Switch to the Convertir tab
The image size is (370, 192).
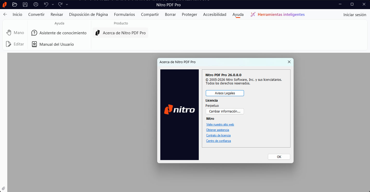(36, 15)
